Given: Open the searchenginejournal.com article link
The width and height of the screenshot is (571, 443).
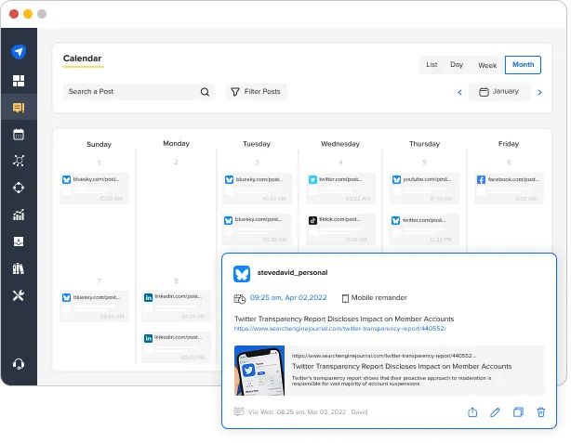Looking at the screenshot, I should pyautogui.click(x=339, y=329).
